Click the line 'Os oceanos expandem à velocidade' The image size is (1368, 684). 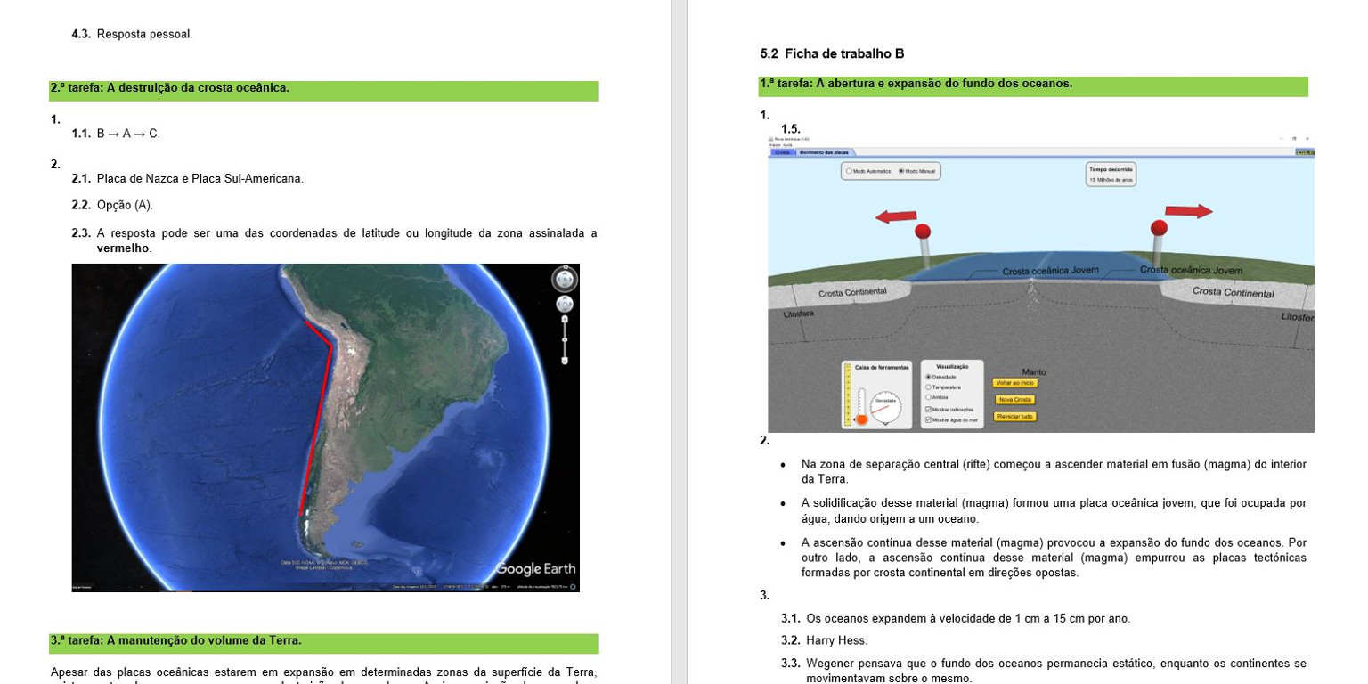coord(968,619)
